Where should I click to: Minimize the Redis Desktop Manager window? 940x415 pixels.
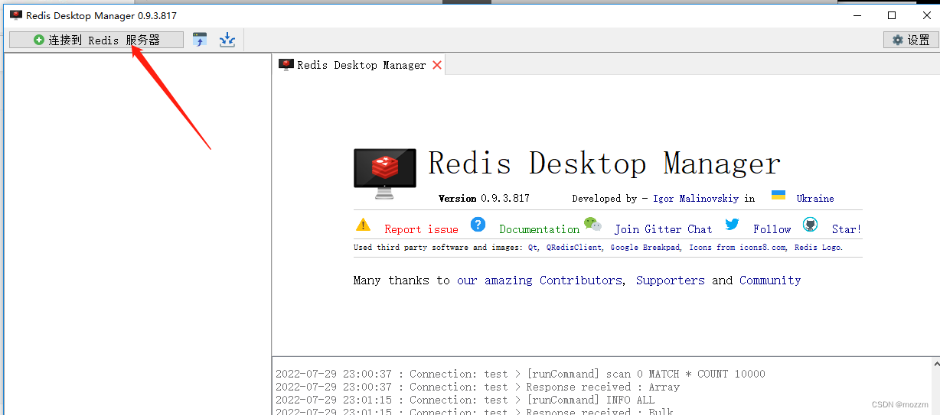click(x=857, y=15)
